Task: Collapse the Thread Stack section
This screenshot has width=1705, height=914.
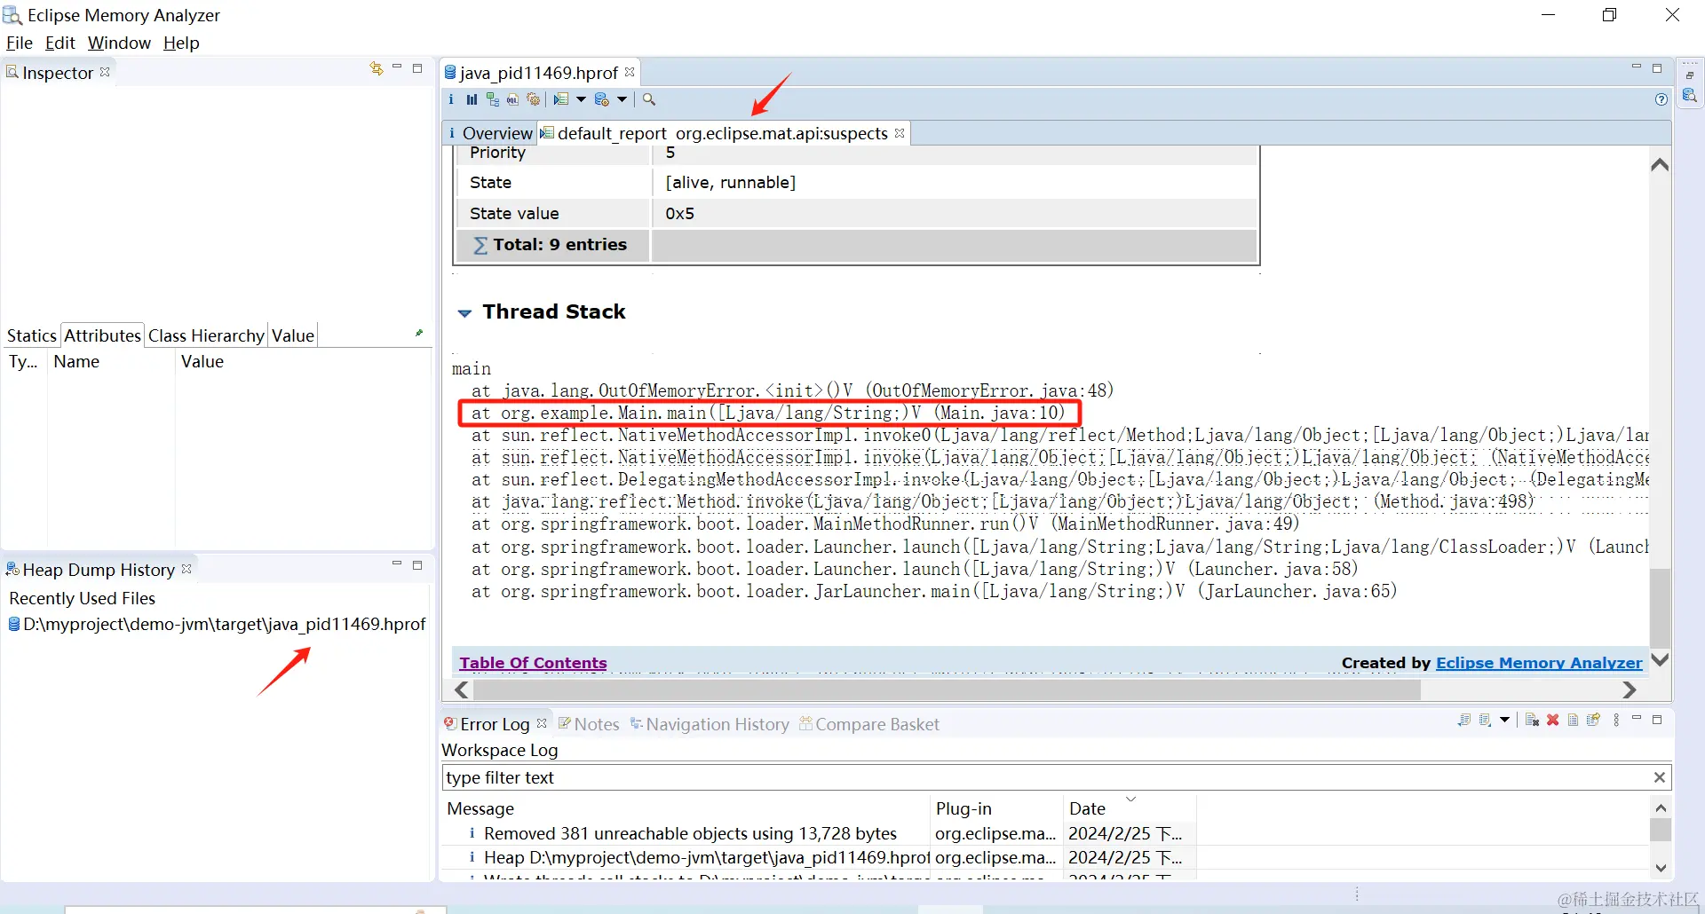Action: click(x=464, y=313)
